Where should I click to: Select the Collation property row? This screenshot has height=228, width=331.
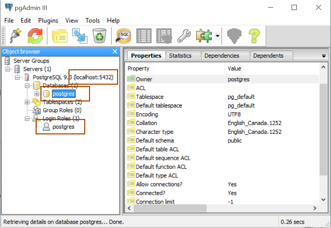[223, 123]
